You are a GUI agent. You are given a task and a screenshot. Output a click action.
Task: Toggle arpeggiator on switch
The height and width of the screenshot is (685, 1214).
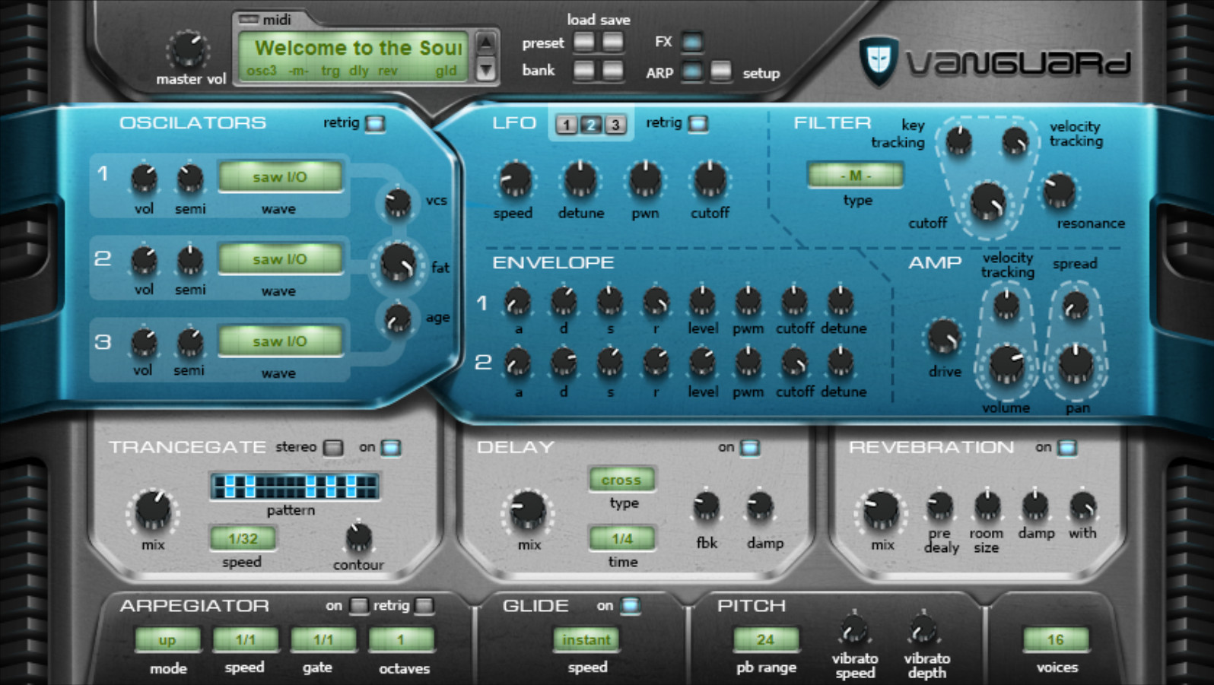[x=358, y=606]
